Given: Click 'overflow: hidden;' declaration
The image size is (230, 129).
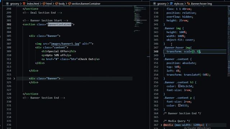Looking at the screenshot, I should pyautogui.click(x=180, y=17).
